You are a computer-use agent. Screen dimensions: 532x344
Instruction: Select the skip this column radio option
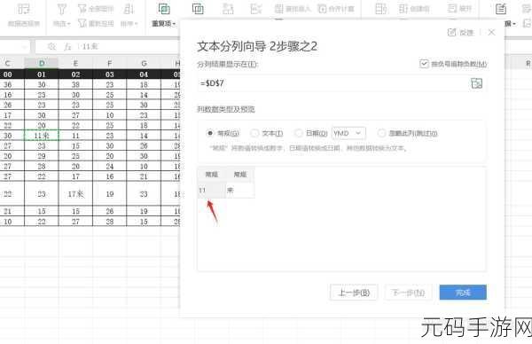[x=381, y=133]
